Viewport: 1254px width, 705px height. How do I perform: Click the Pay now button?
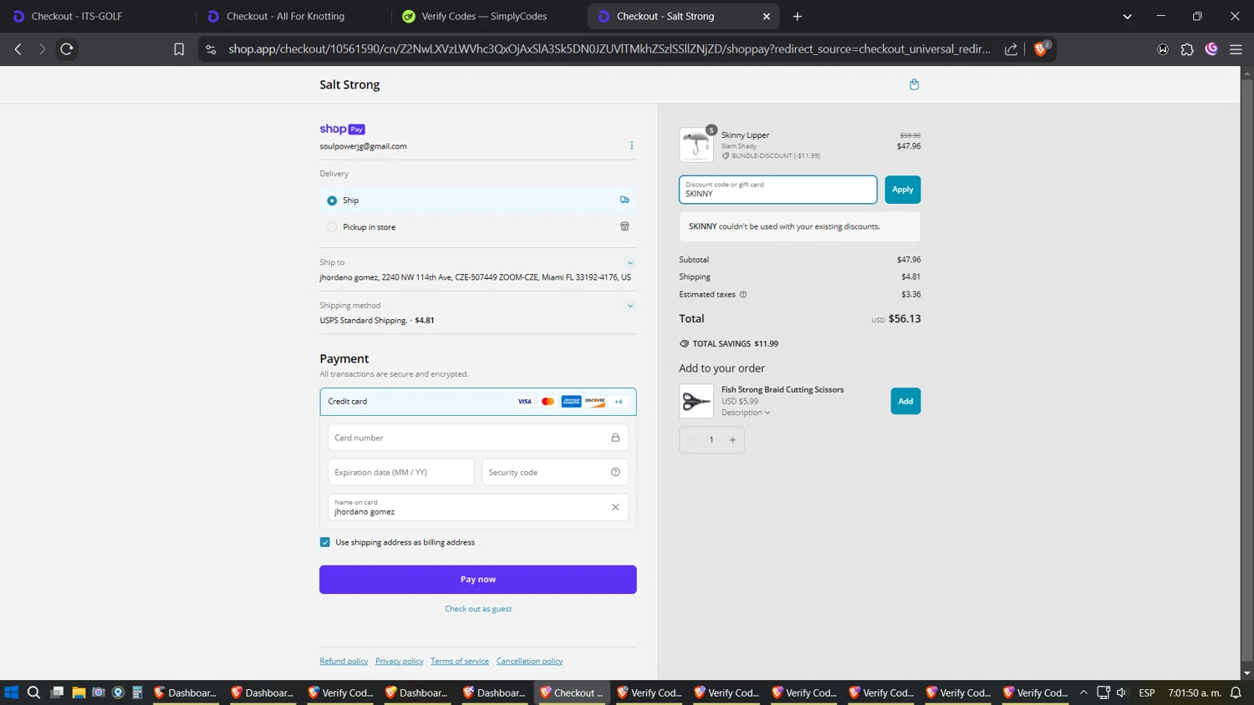[478, 580]
